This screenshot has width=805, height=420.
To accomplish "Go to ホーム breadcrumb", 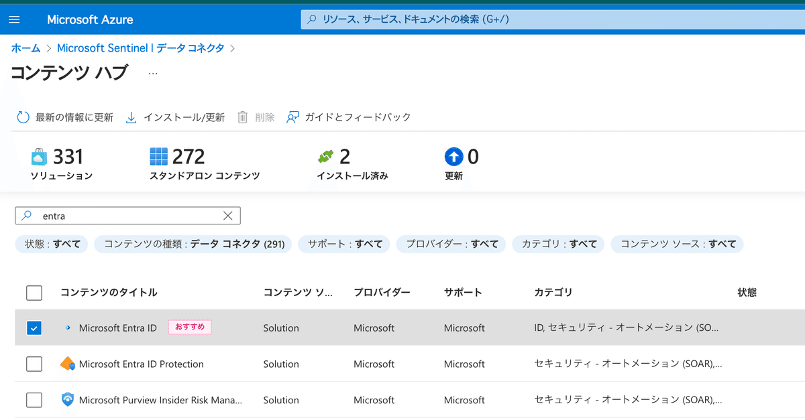I will [x=25, y=48].
